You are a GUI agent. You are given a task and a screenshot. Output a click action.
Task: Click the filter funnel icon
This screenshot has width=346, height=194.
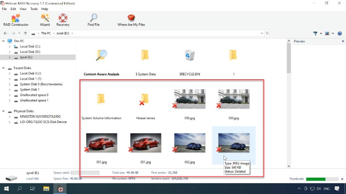point(315,33)
